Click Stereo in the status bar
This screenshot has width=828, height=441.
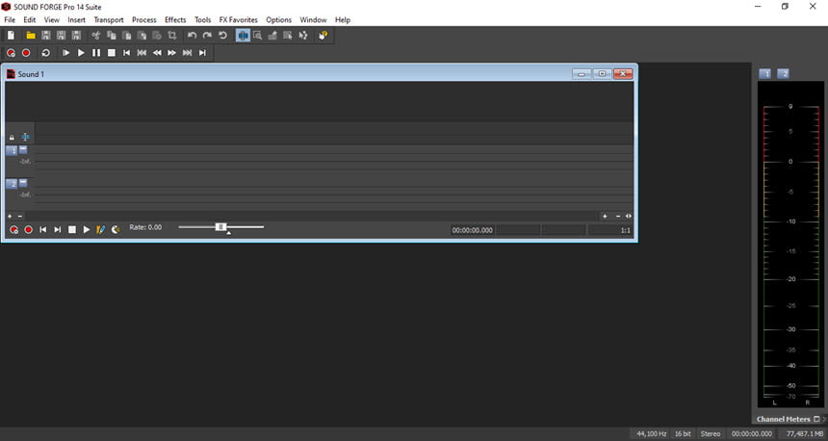tap(711, 434)
